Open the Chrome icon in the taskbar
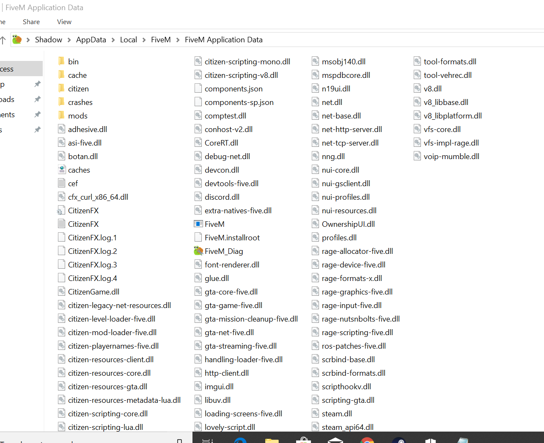This screenshot has width=544, height=443. [367, 440]
